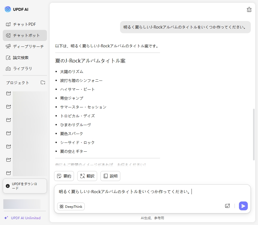Select チャットボット in the sidebar

pos(25,35)
